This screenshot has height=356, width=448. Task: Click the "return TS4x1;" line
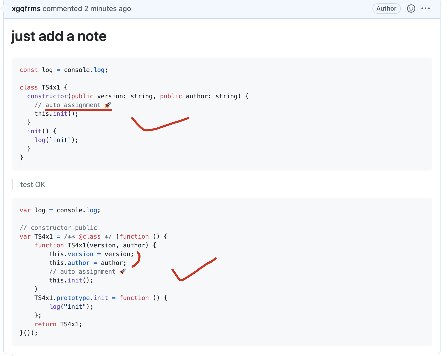click(58, 324)
